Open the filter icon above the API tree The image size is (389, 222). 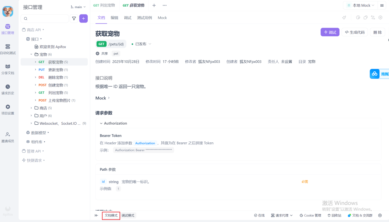tap(74, 18)
